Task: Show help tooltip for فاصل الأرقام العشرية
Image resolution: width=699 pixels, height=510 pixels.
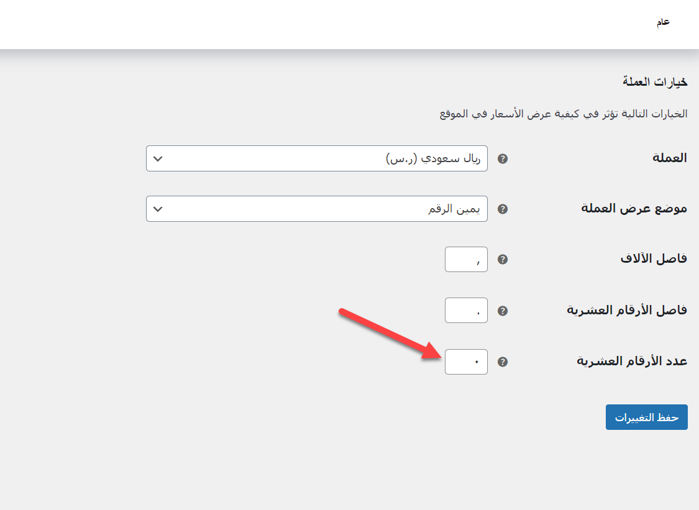Action: pyautogui.click(x=503, y=311)
